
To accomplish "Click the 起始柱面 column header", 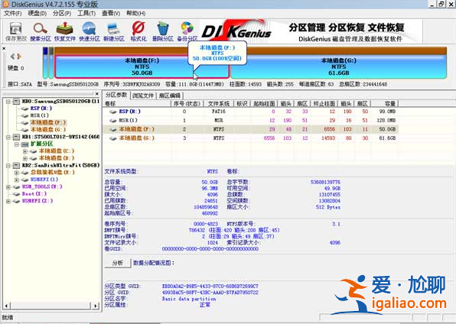I will click(264, 103).
